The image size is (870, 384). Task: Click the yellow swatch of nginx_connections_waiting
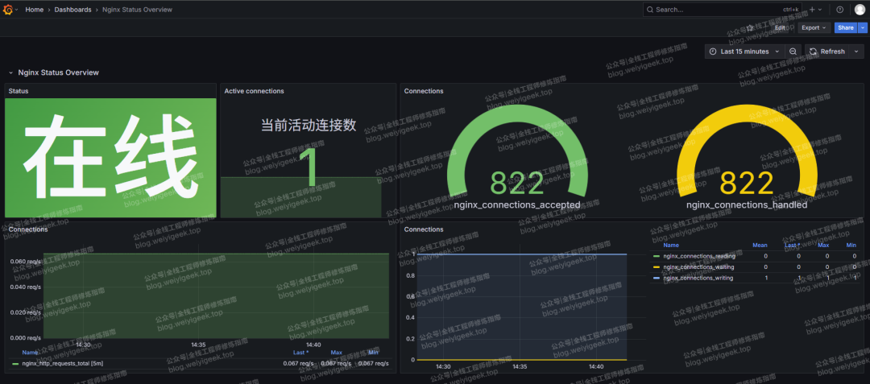click(x=657, y=267)
